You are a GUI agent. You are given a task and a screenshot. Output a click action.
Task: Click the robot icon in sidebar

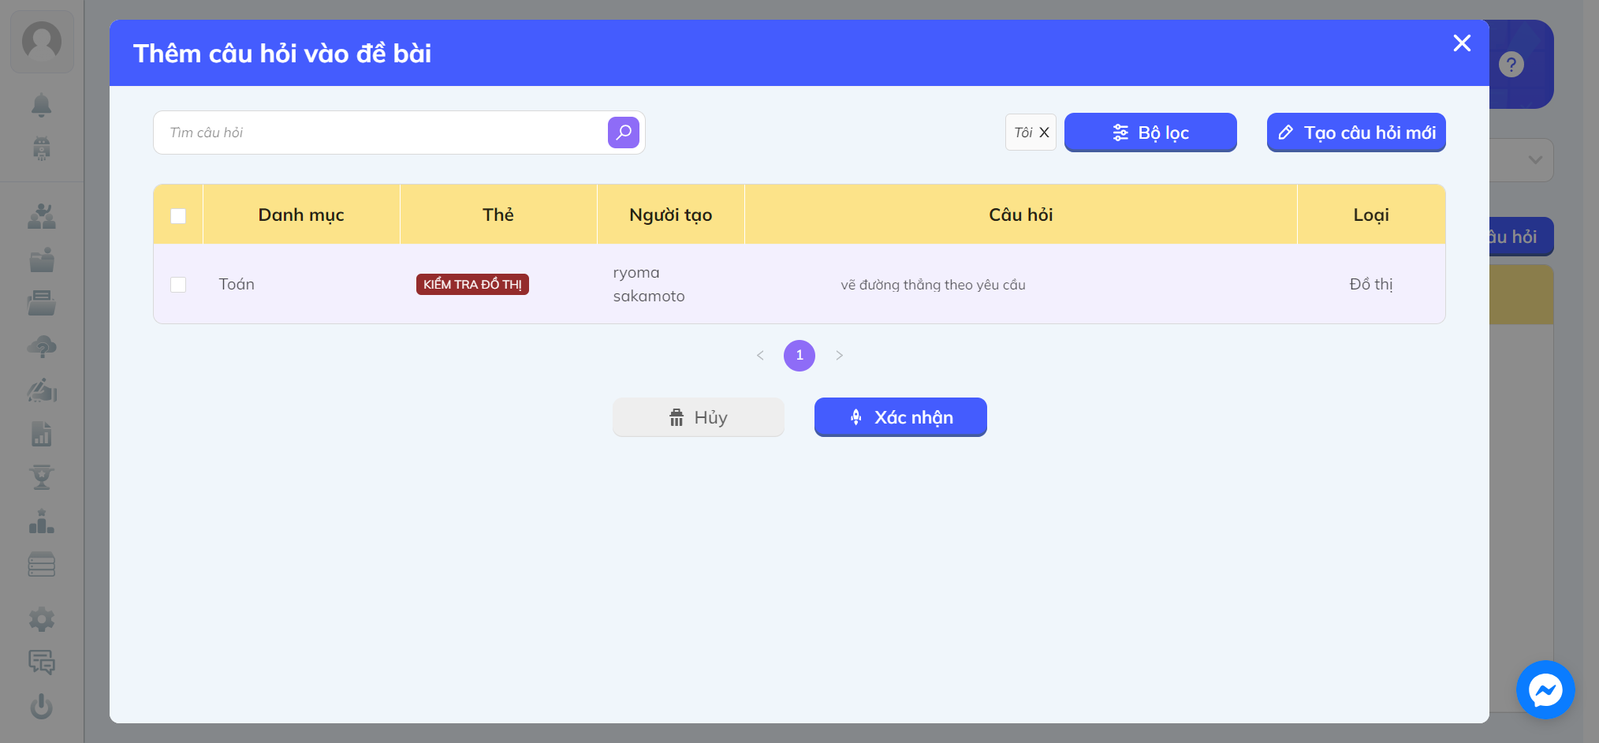coord(42,148)
